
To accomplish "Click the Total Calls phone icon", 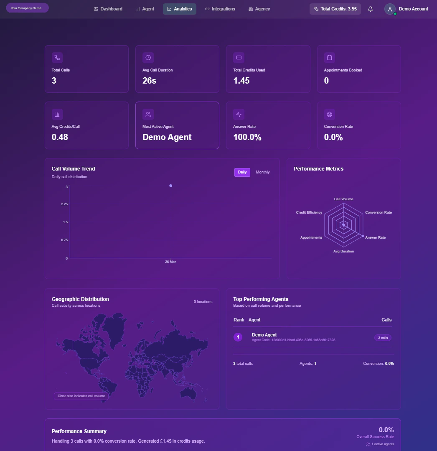I will [x=57, y=58].
